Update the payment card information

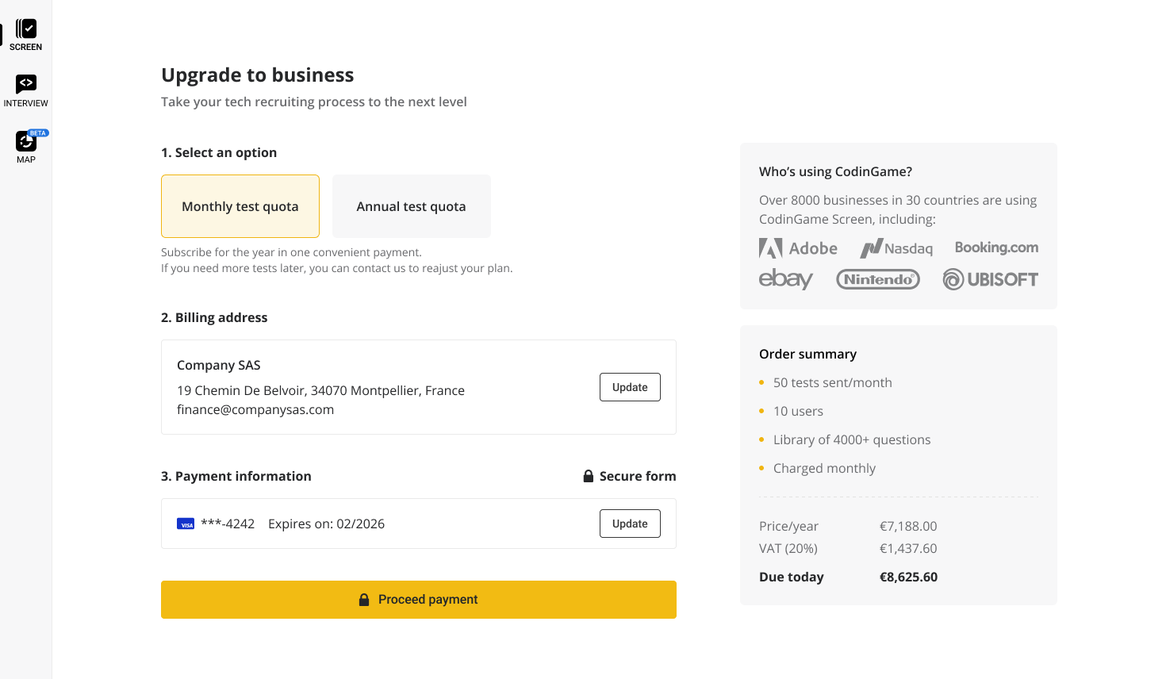click(630, 524)
